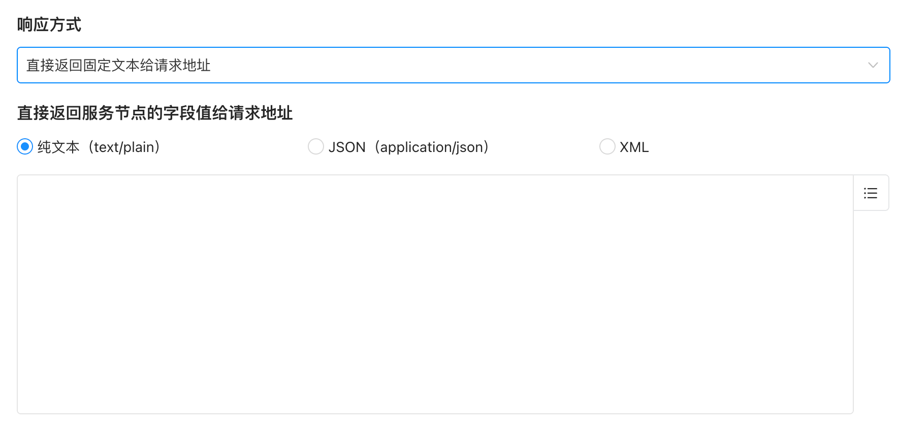Click the 直接返回服务节点的字段值给请求地址 heading
Screen dimensions: 897x426
tap(155, 113)
